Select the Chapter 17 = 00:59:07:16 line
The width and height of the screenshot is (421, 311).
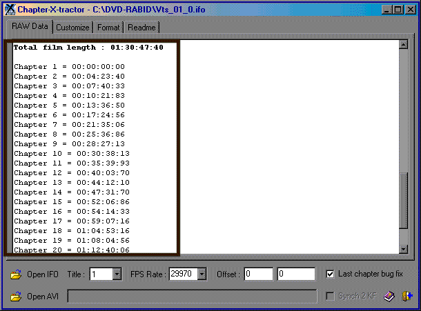(x=72, y=221)
